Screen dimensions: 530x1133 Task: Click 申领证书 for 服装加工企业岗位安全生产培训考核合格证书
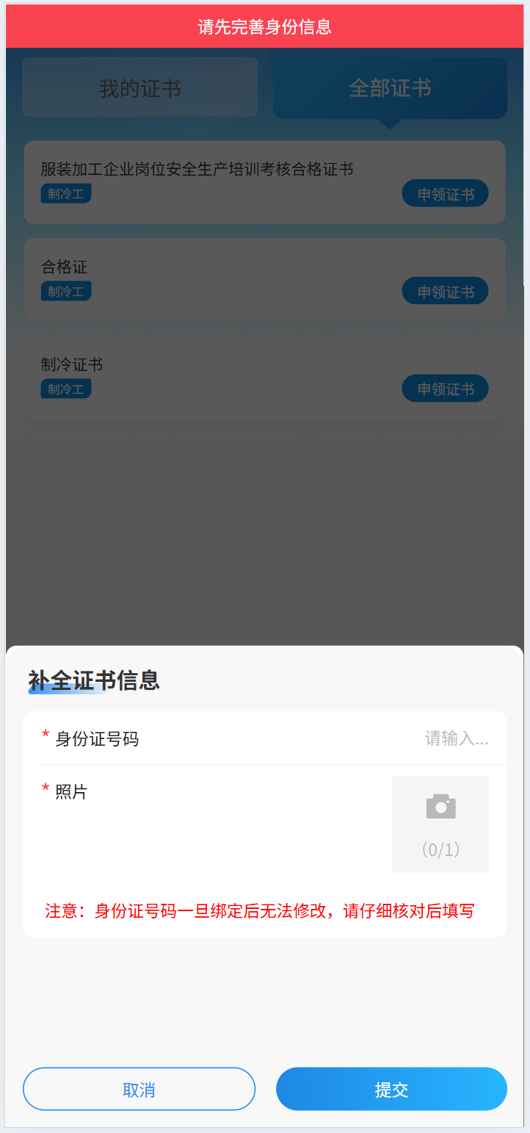pyautogui.click(x=445, y=194)
